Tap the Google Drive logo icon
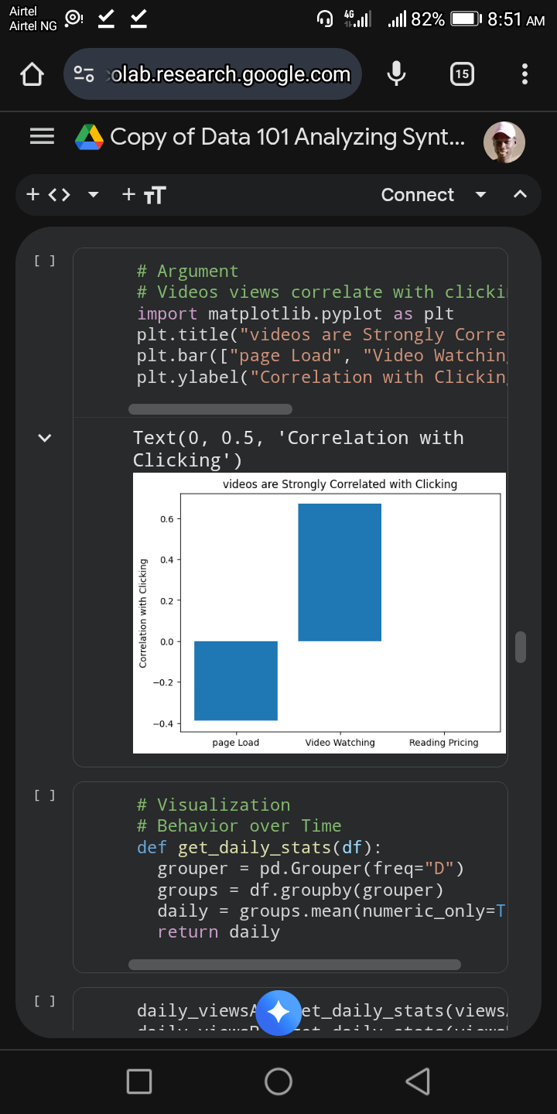 click(89, 137)
